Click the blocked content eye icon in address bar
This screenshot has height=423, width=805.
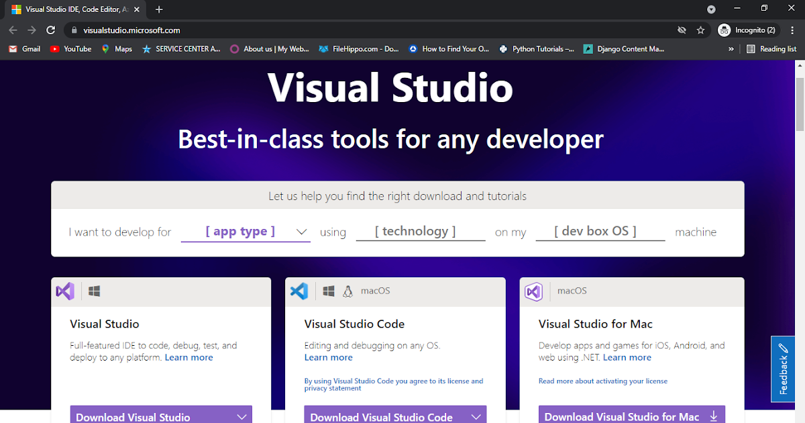pyautogui.click(x=682, y=30)
